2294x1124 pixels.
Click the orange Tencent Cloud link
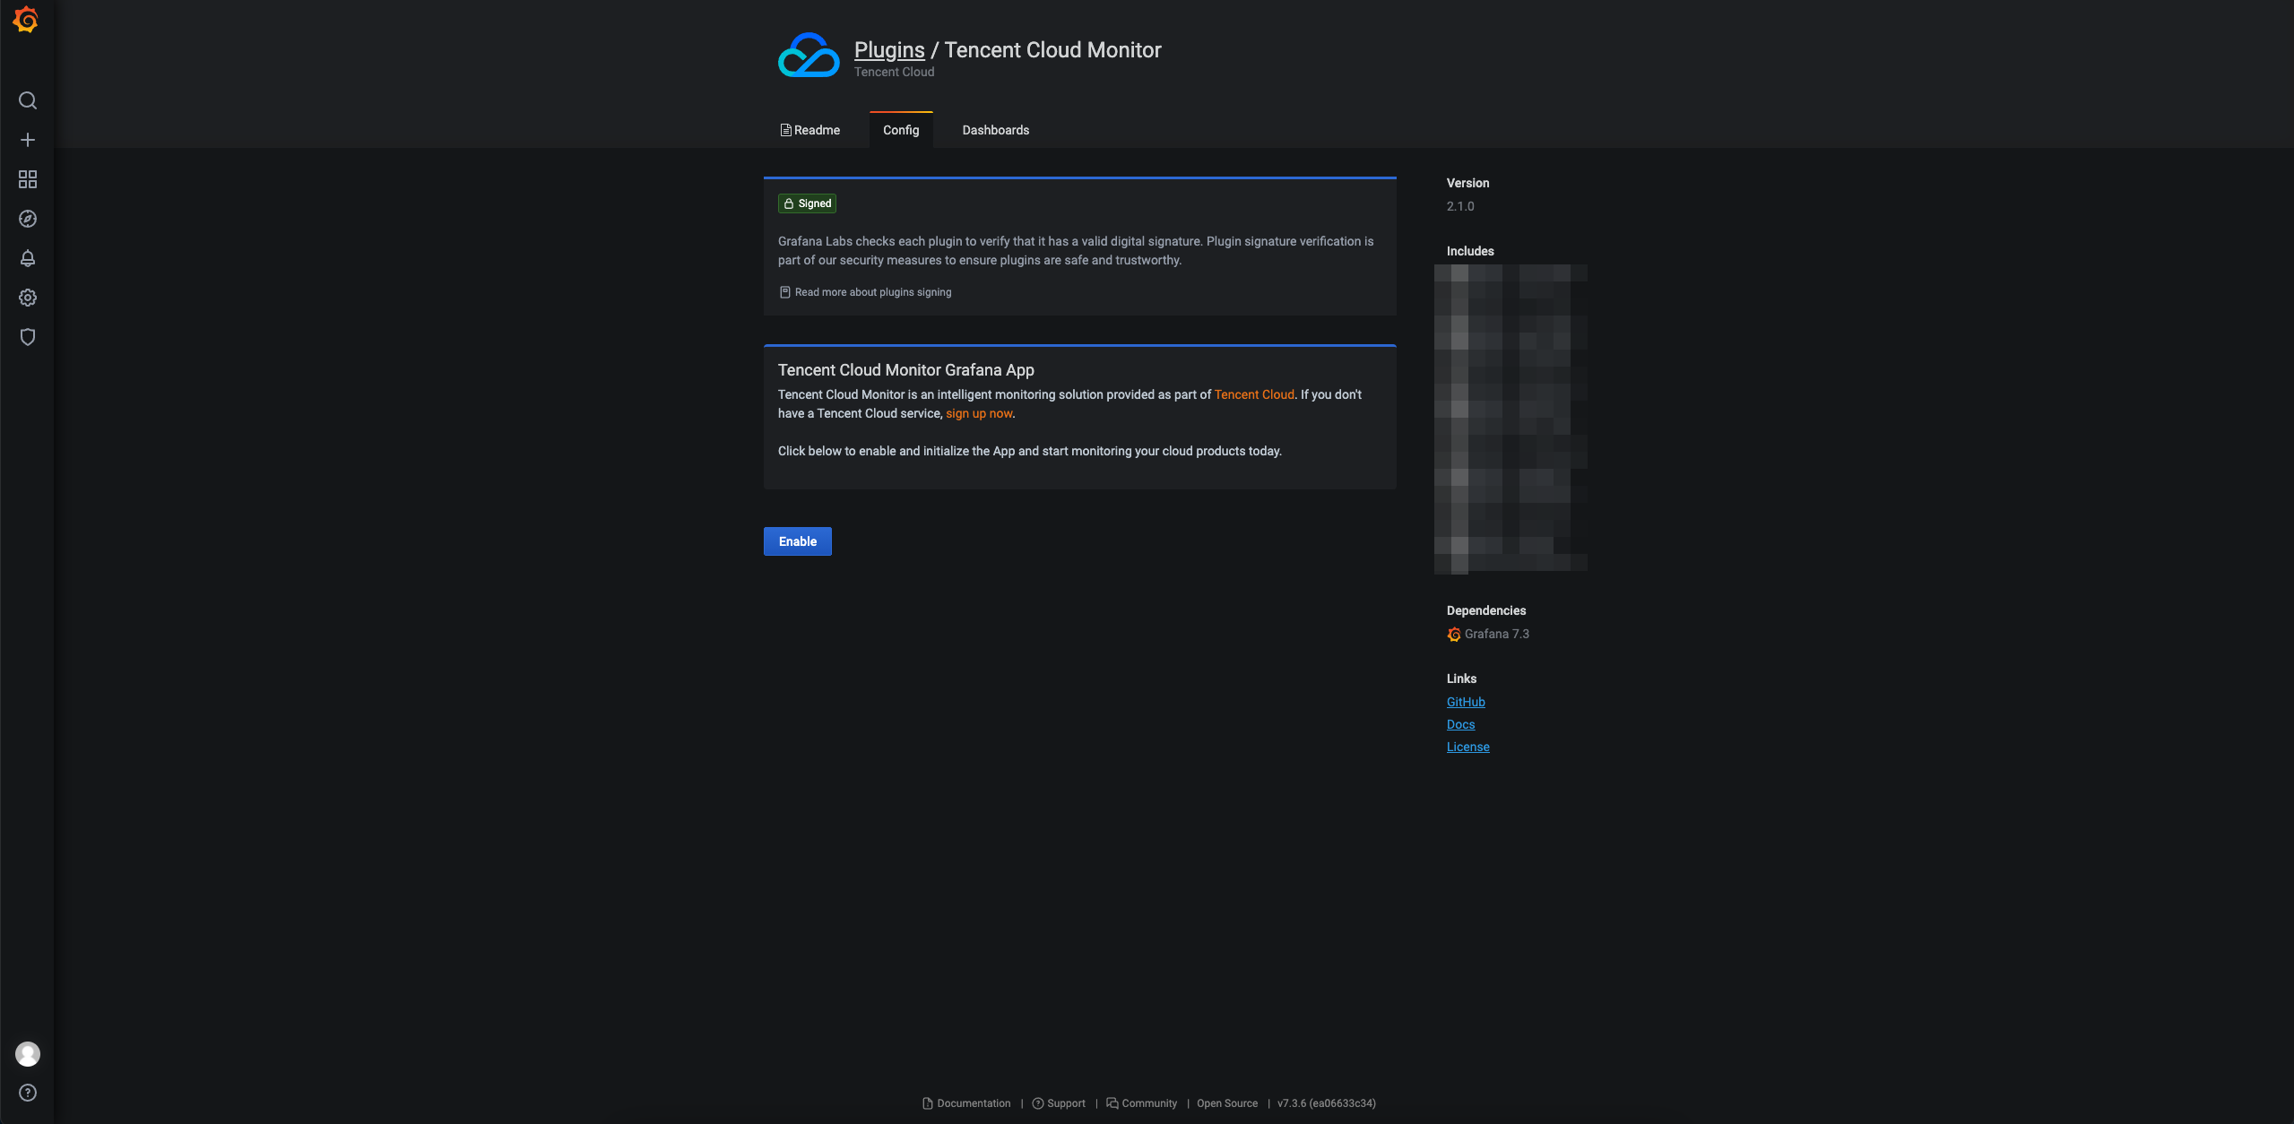tap(1253, 394)
